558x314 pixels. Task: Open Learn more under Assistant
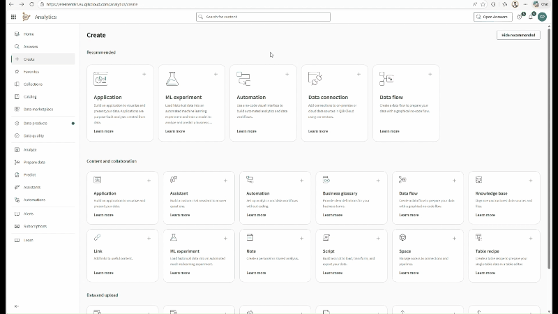(180, 215)
